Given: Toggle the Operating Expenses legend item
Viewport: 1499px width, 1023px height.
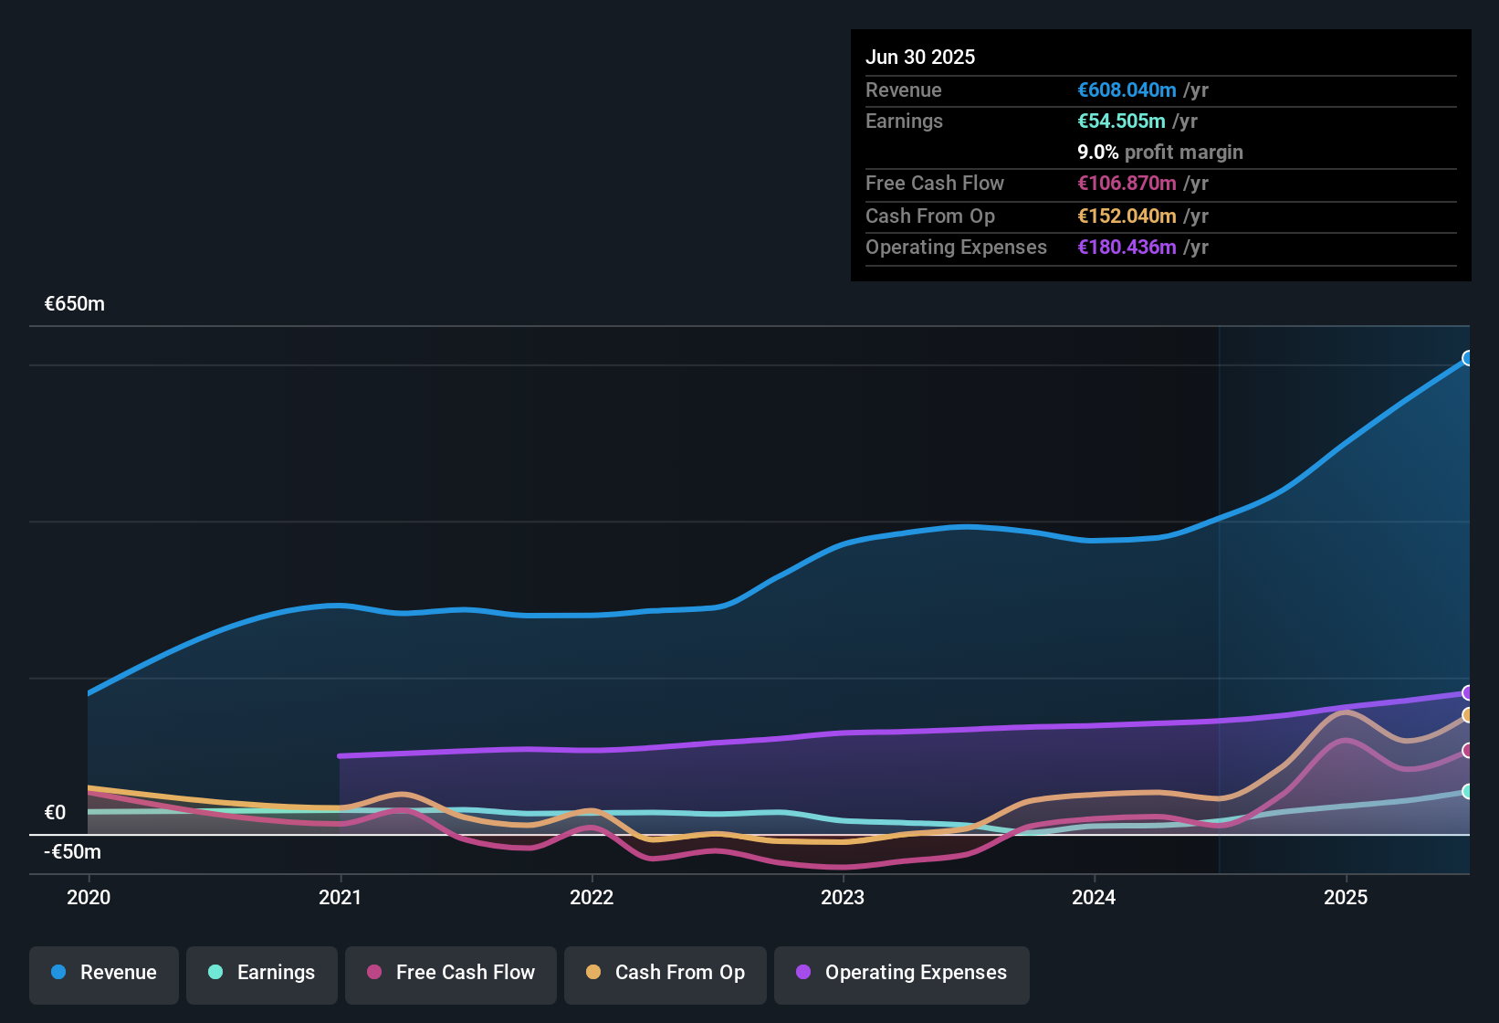Looking at the screenshot, I should [x=902, y=974].
